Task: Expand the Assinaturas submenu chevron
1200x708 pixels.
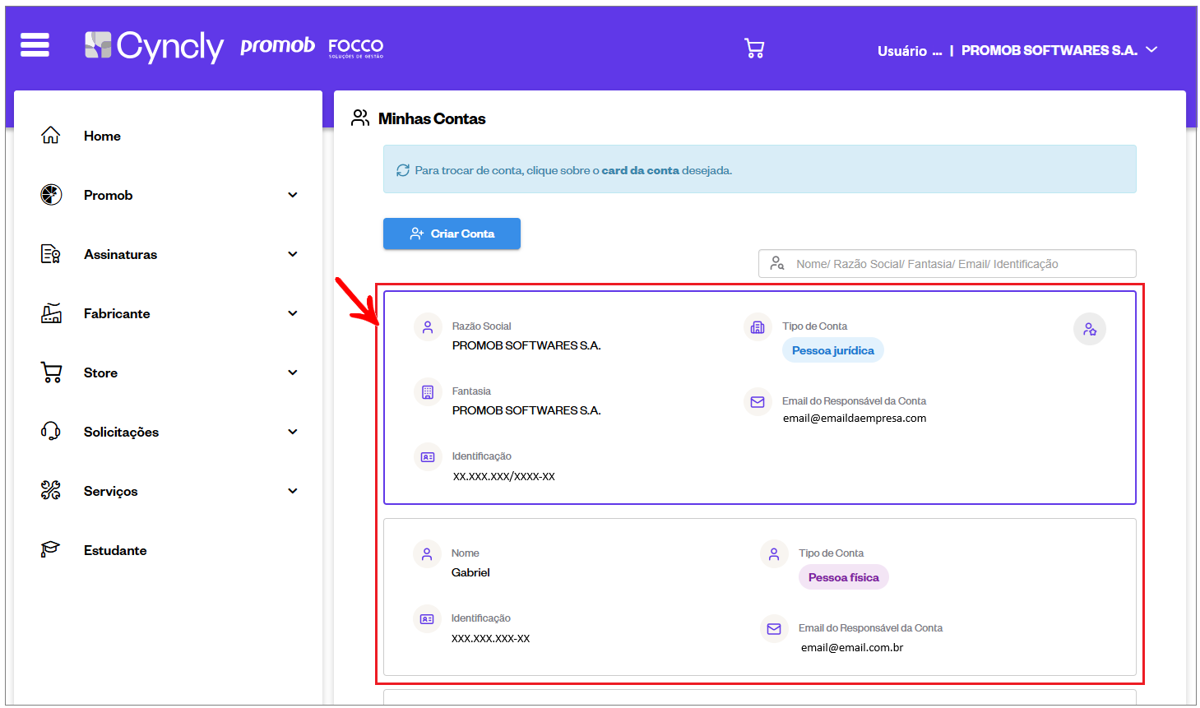Action: (x=293, y=254)
